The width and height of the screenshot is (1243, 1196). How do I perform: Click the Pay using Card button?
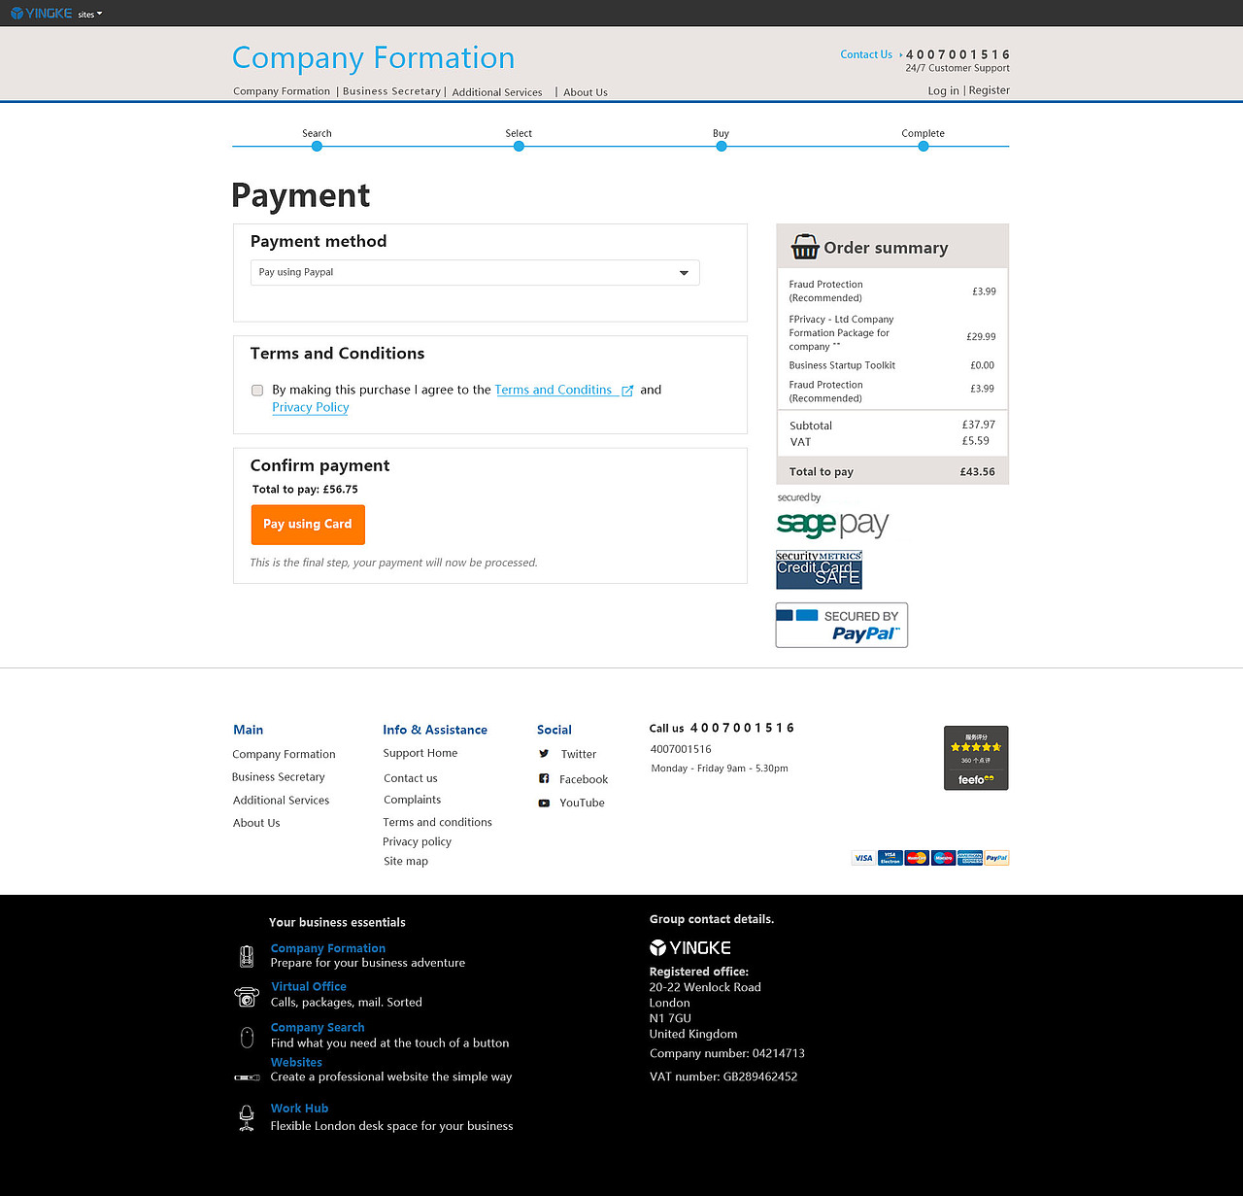tap(308, 525)
